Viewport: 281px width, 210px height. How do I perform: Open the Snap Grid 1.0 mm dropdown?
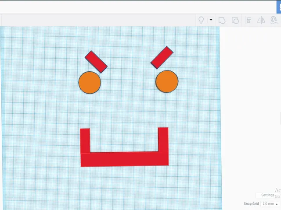click(270, 203)
